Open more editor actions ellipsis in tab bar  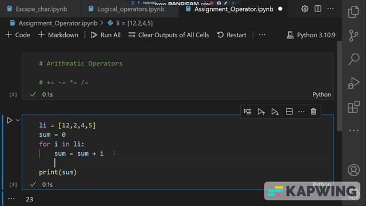[x=331, y=9]
